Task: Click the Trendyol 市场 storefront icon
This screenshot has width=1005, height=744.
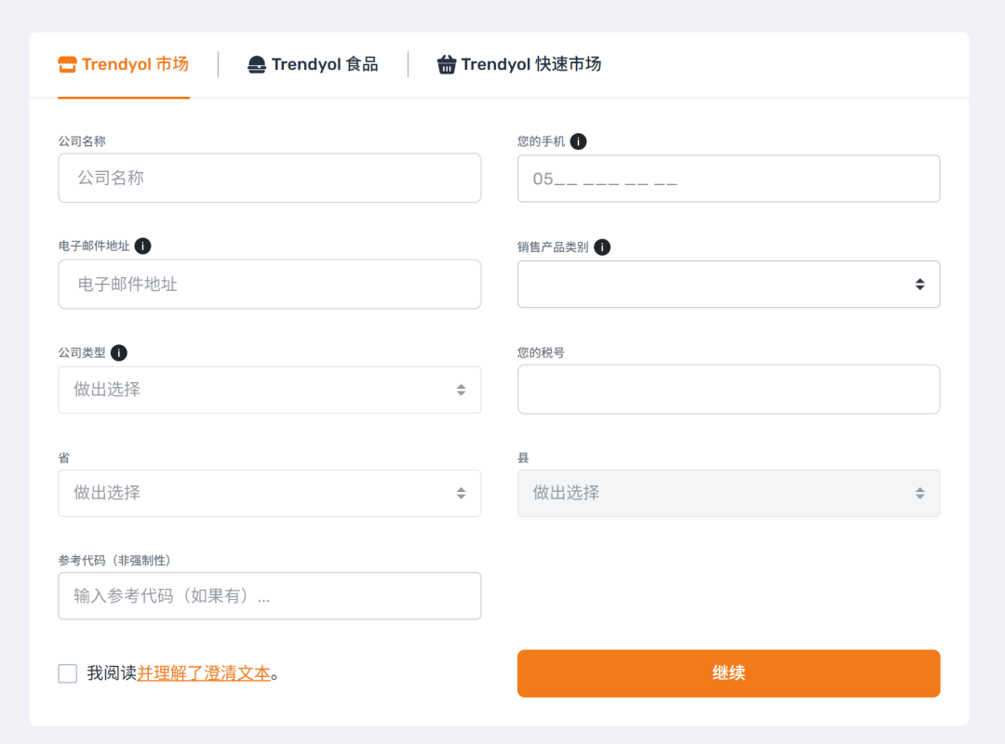Action: (x=67, y=64)
